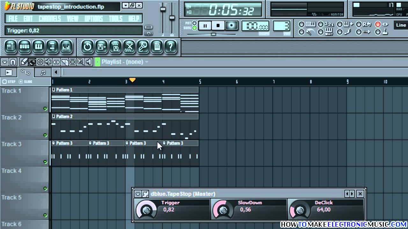Open the Mixer view button
The width and height of the screenshot is (408, 229).
pyautogui.click(x=66, y=47)
